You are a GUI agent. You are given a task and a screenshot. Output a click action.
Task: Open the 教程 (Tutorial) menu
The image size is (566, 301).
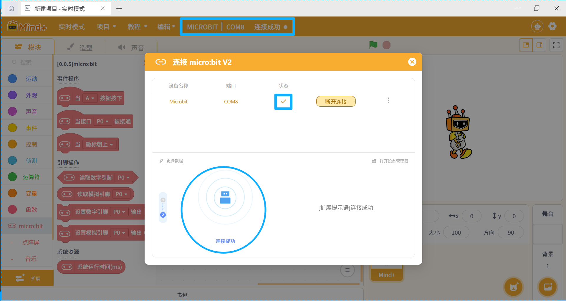138,27
